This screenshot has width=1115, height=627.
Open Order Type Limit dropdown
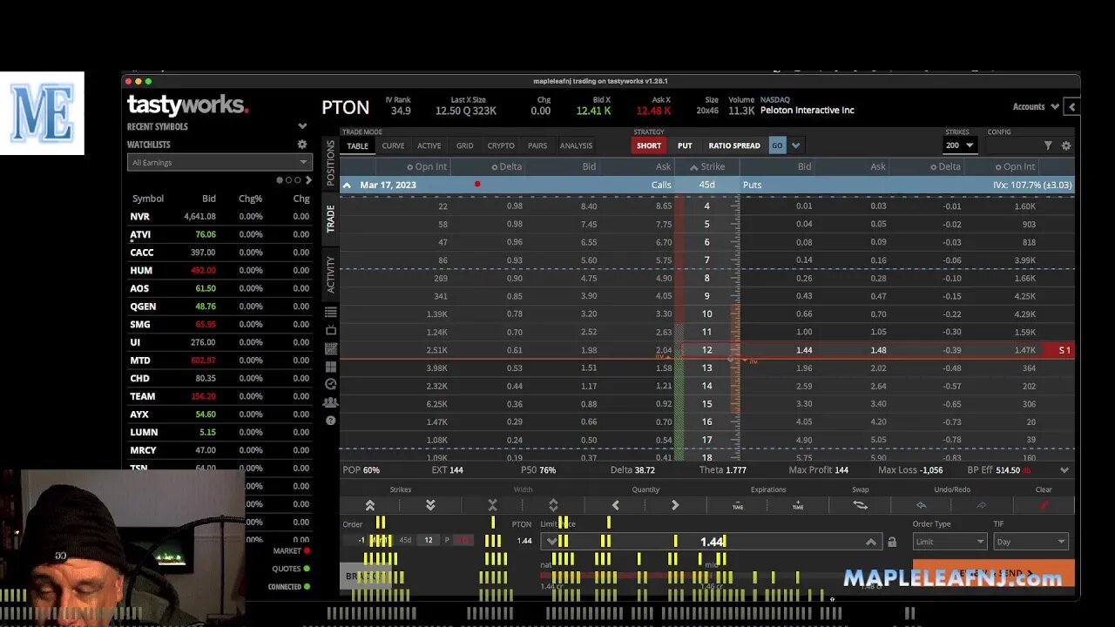(x=949, y=542)
